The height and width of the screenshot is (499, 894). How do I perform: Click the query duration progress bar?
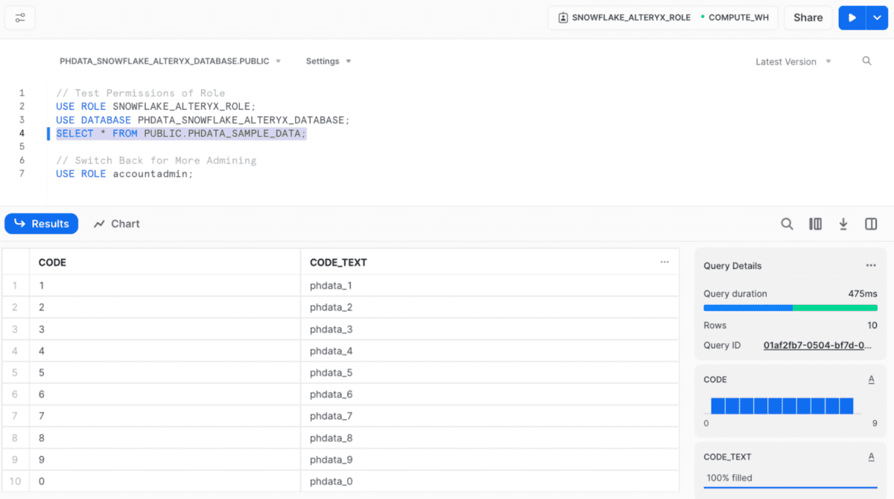[x=790, y=307]
